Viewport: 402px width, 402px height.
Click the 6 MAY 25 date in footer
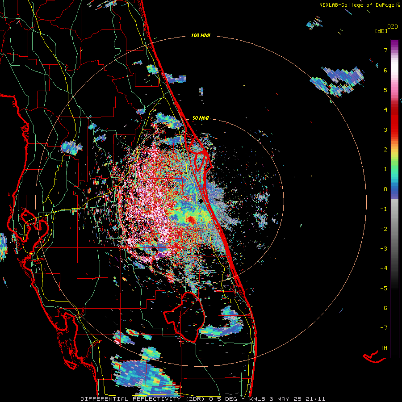tap(286, 399)
